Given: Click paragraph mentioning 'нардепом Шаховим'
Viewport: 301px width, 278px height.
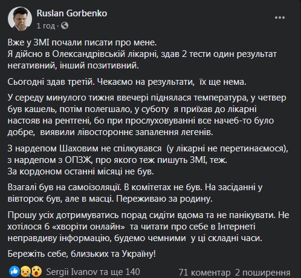Looking at the screenshot, I should 148,154.
